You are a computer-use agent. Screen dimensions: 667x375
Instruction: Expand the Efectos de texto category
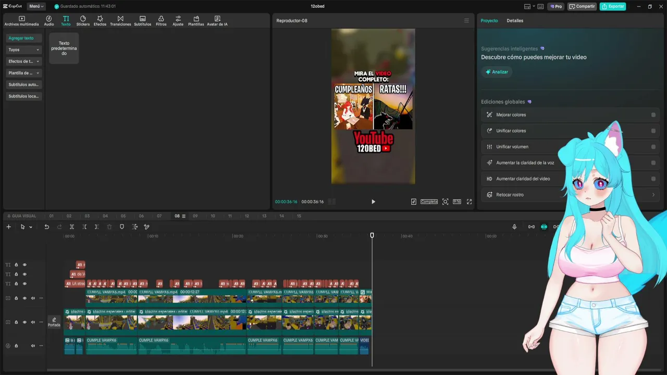[x=23, y=61]
